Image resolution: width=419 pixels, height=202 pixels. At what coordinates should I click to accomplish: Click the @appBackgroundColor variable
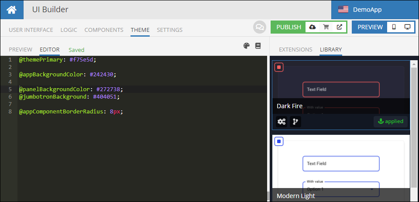(51, 74)
